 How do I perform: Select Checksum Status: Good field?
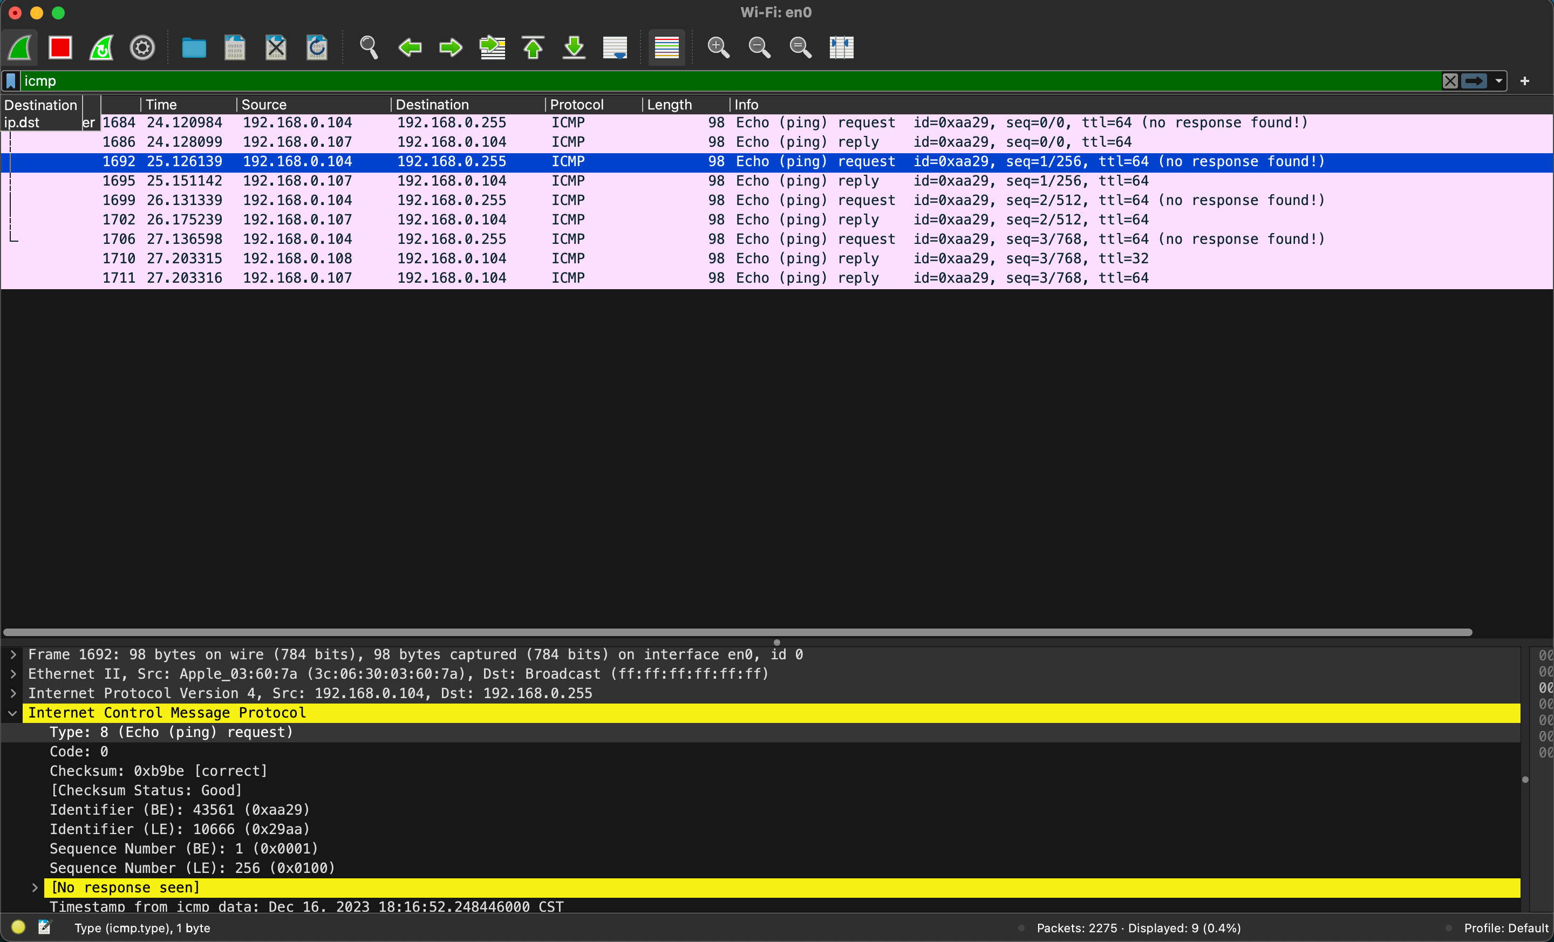tap(761, 791)
